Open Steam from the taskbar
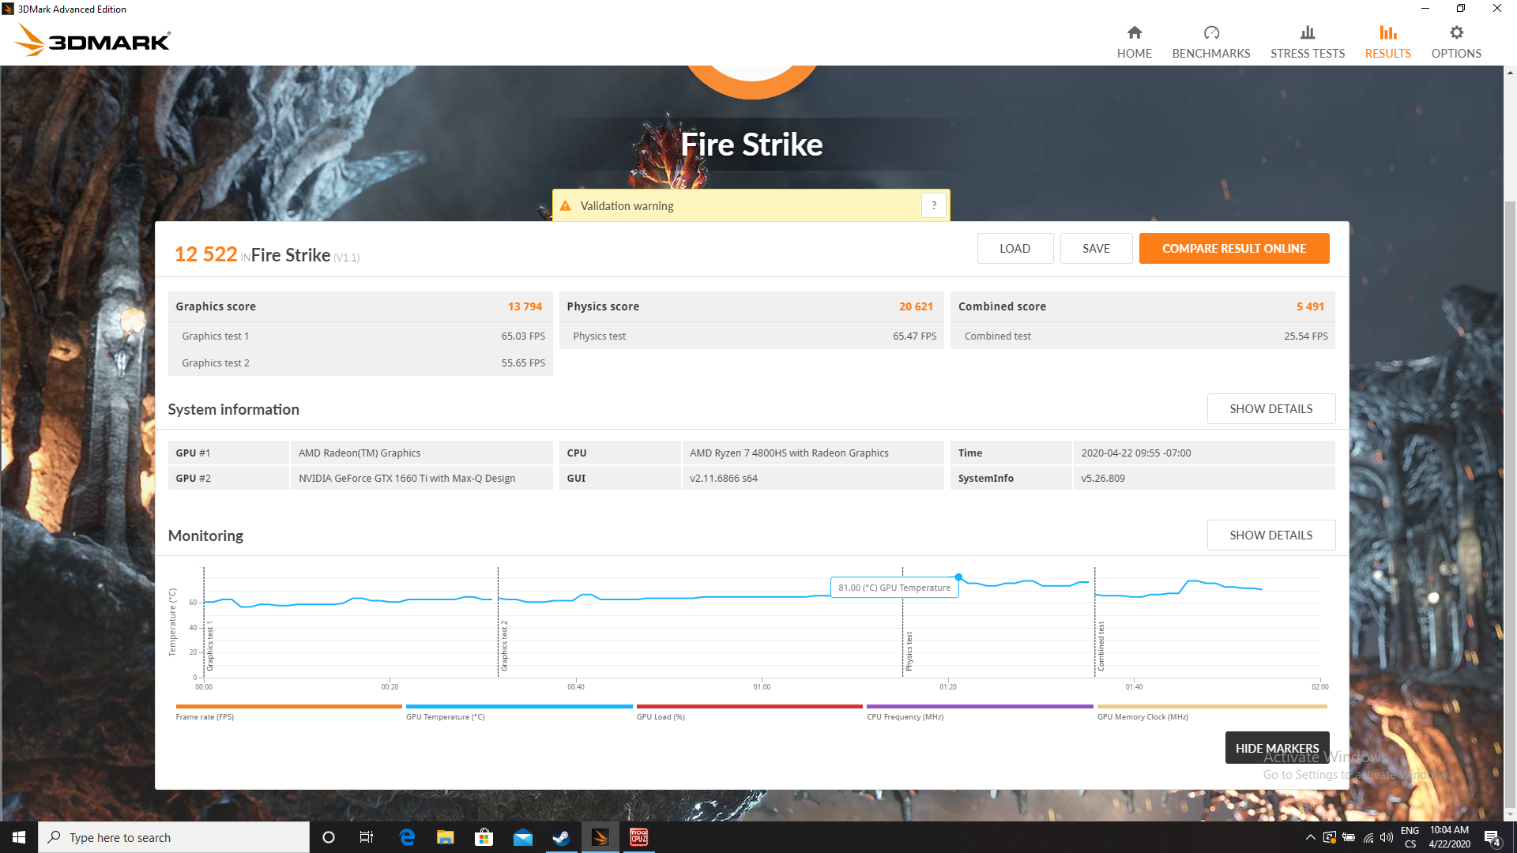The width and height of the screenshot is (1517, 853). [x=561, y=837]
